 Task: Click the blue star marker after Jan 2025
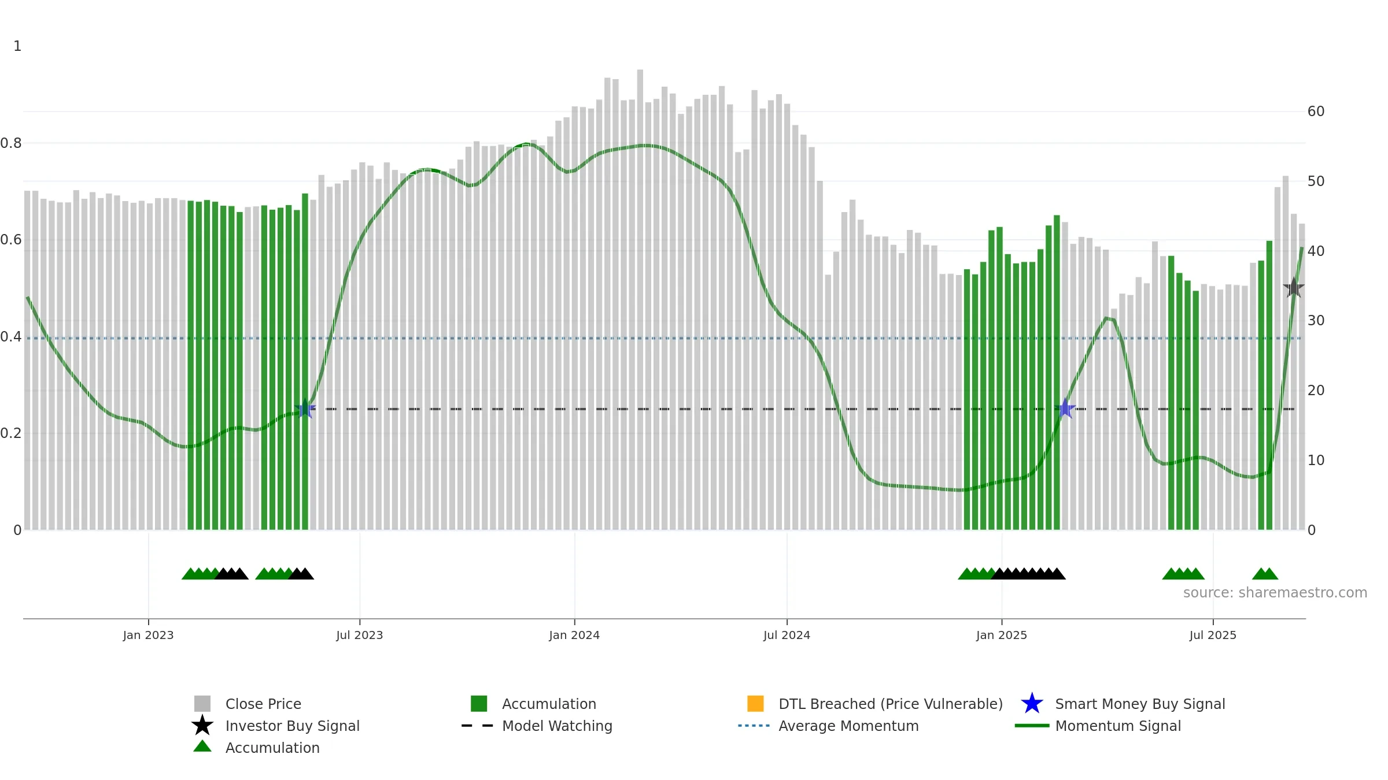click(x=1065, y=408)
